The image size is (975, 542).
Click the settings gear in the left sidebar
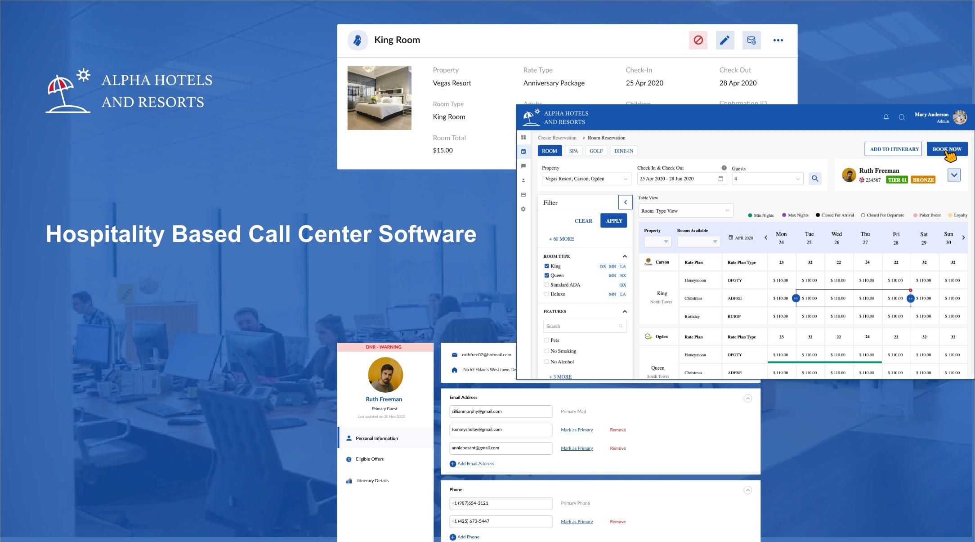click(523, 209)
